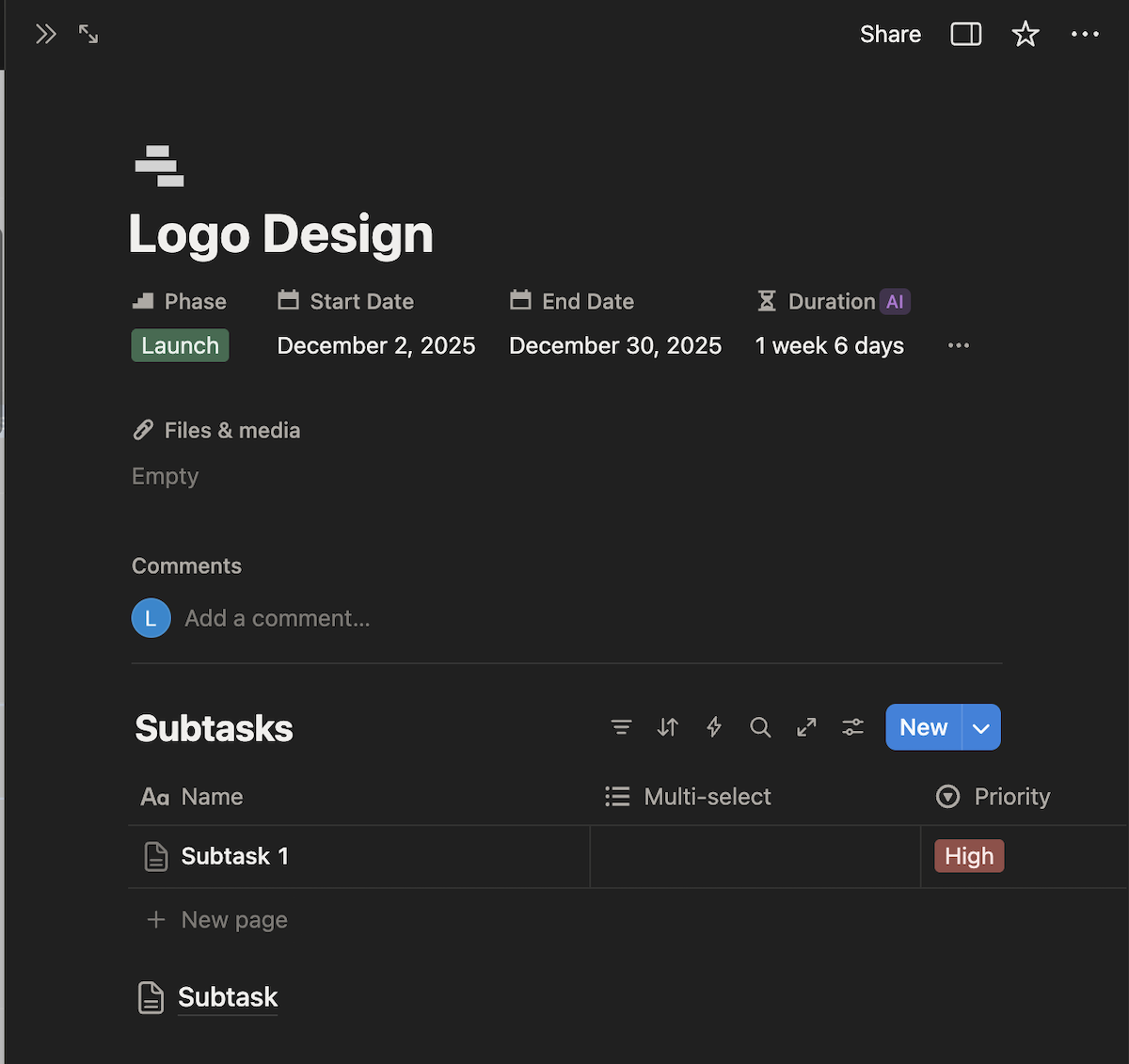Open the hidden properties ellipsis menu
Viewport: 1129px width, 1064px height.
tap(958, 345)
